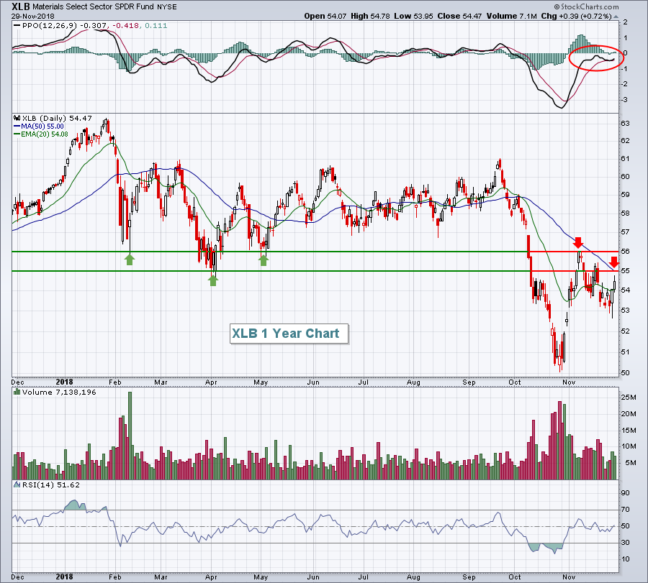Click the 51 label on the price axis
Viewport: 648px width, 583px height.
coord(625,352)
